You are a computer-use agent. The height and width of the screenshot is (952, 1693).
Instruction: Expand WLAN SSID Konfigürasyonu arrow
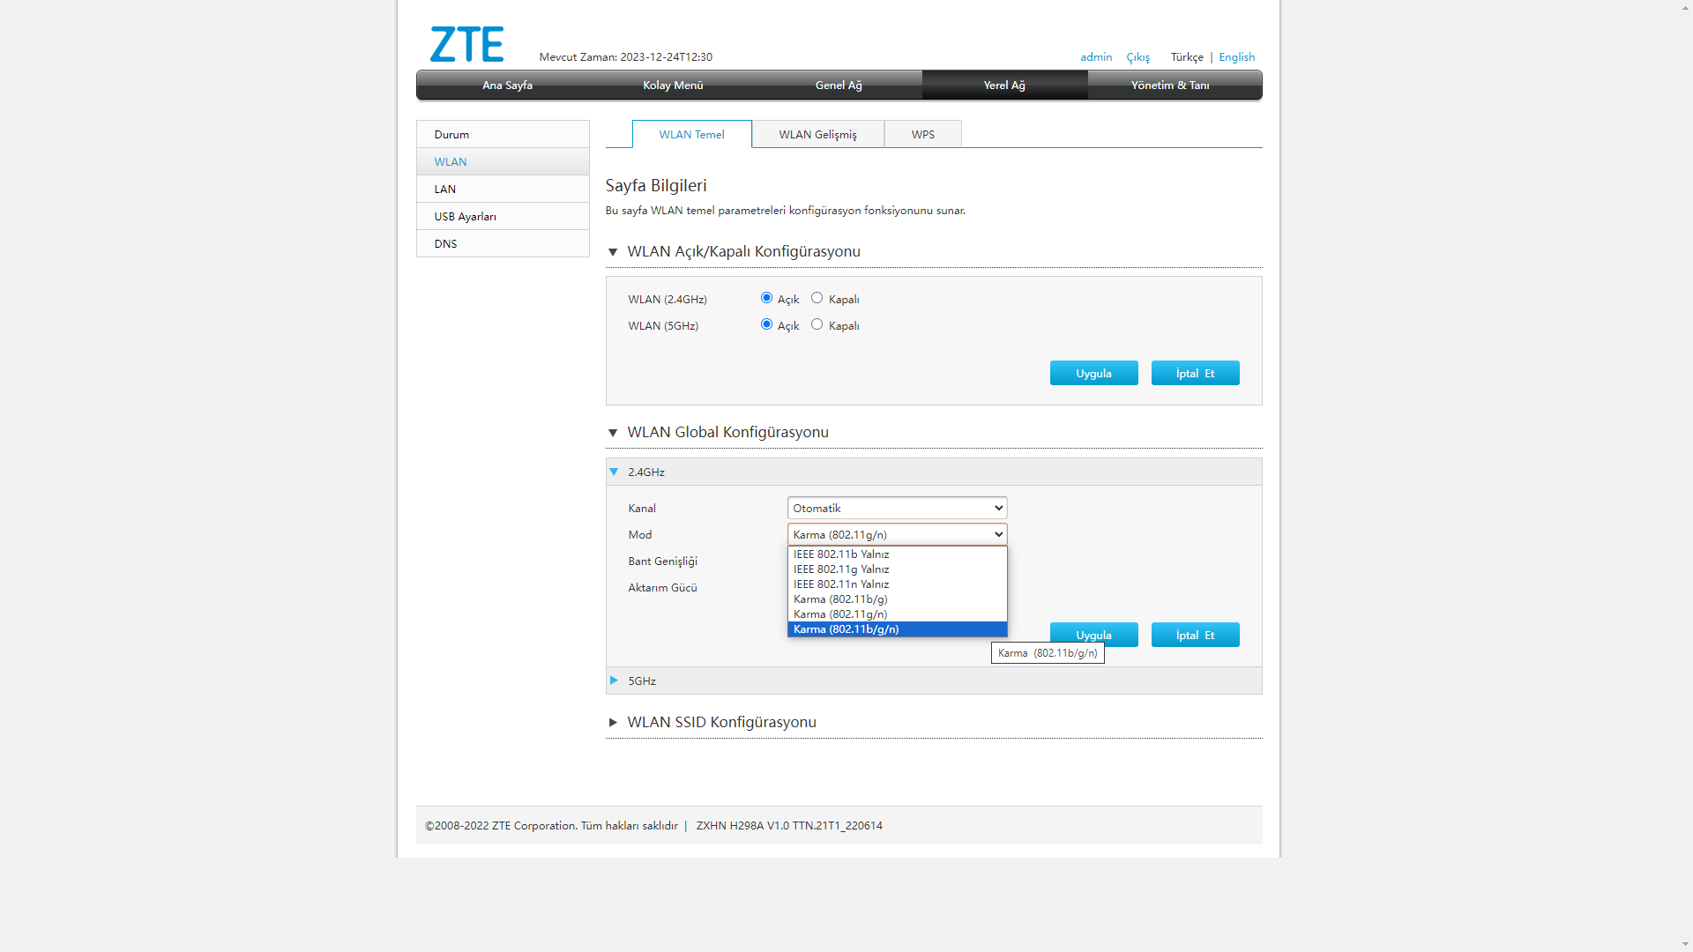[613, 723]
